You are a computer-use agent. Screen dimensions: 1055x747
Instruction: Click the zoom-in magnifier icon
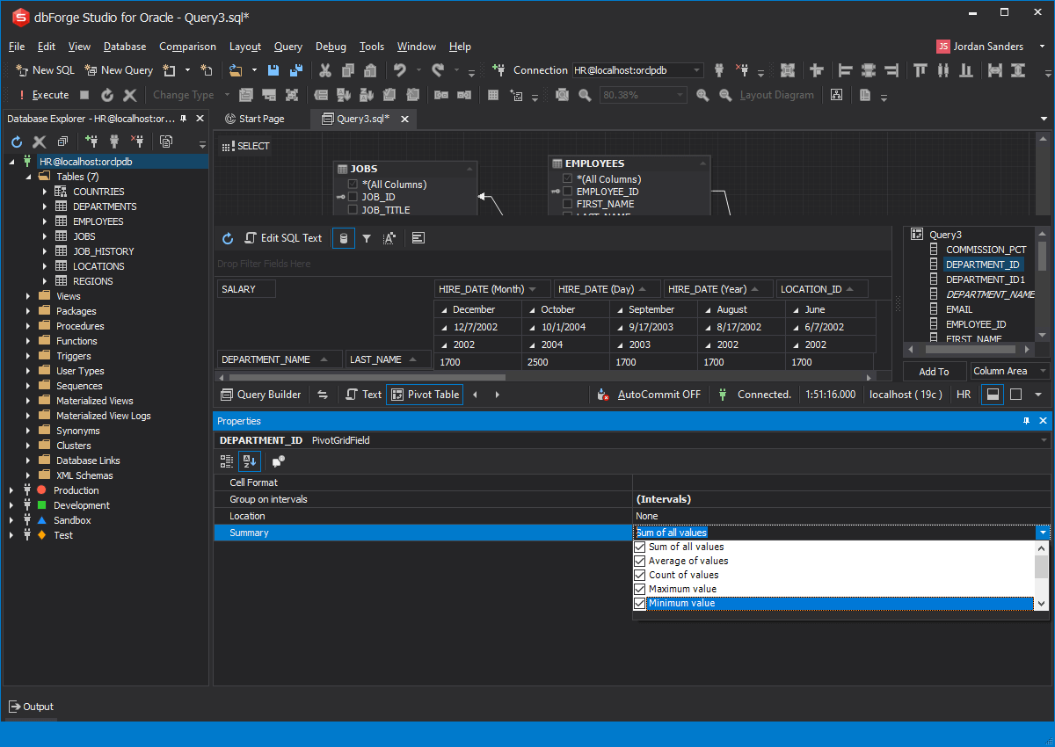coord(702,94)
